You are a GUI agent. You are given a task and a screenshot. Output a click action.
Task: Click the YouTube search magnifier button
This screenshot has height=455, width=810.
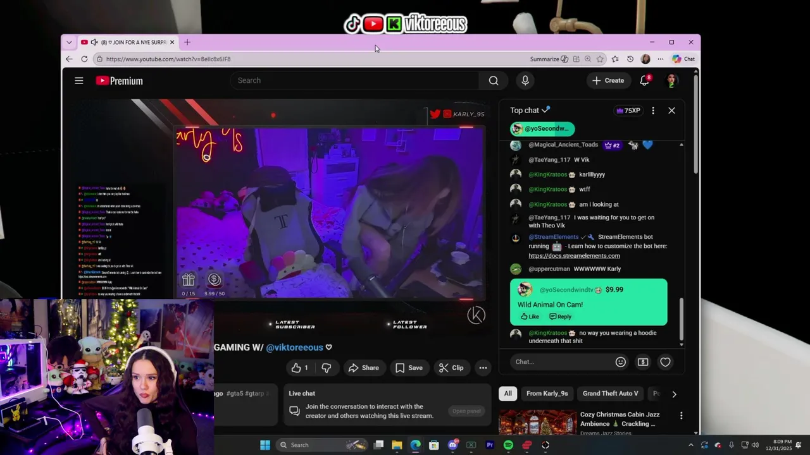(494, 80)
